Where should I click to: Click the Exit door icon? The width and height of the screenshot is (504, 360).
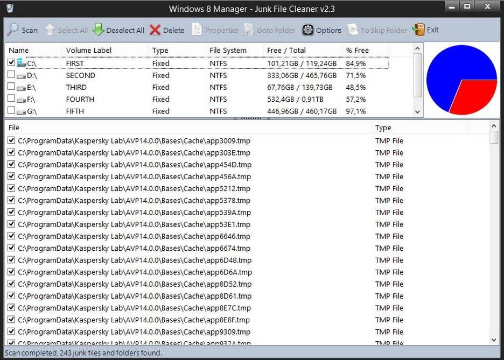[418, 30]
